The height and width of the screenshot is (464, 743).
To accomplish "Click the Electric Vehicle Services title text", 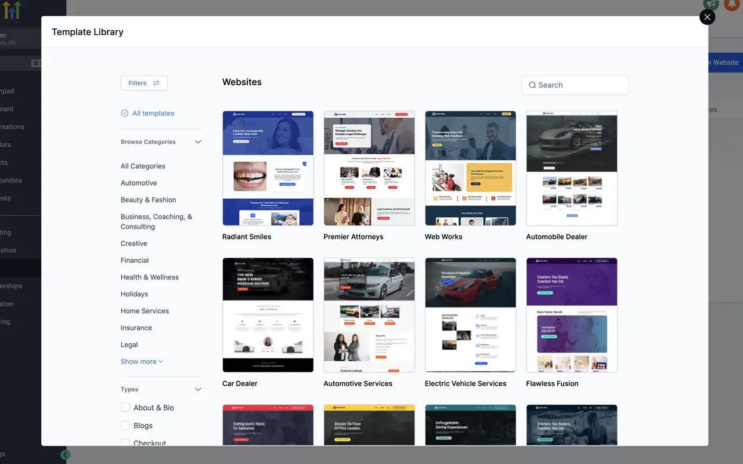I will (x=466, y=383).
